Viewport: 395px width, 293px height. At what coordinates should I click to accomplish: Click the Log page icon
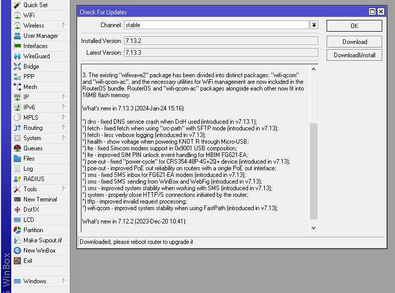[x=17, y=169]
